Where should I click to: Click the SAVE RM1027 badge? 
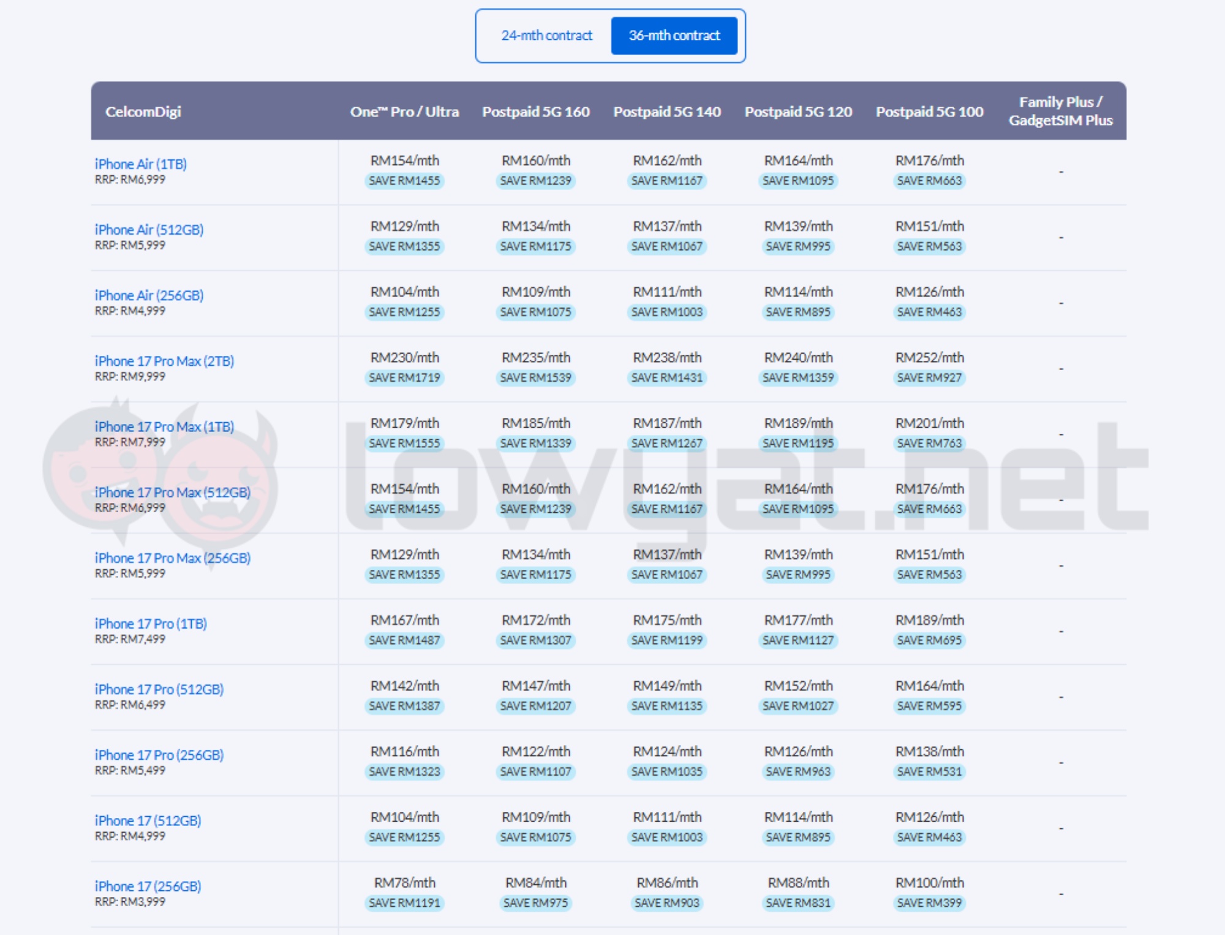tap(798, 706)
